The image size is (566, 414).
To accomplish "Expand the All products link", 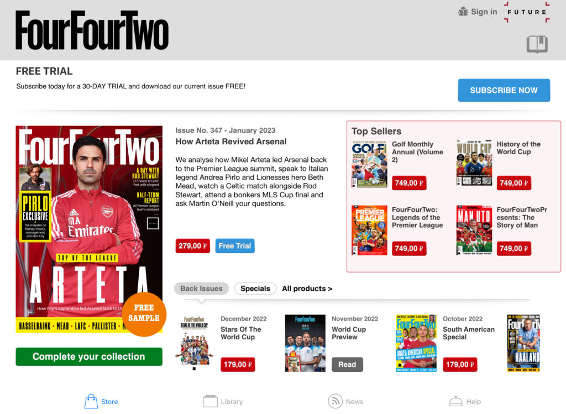I will (307, 289).
